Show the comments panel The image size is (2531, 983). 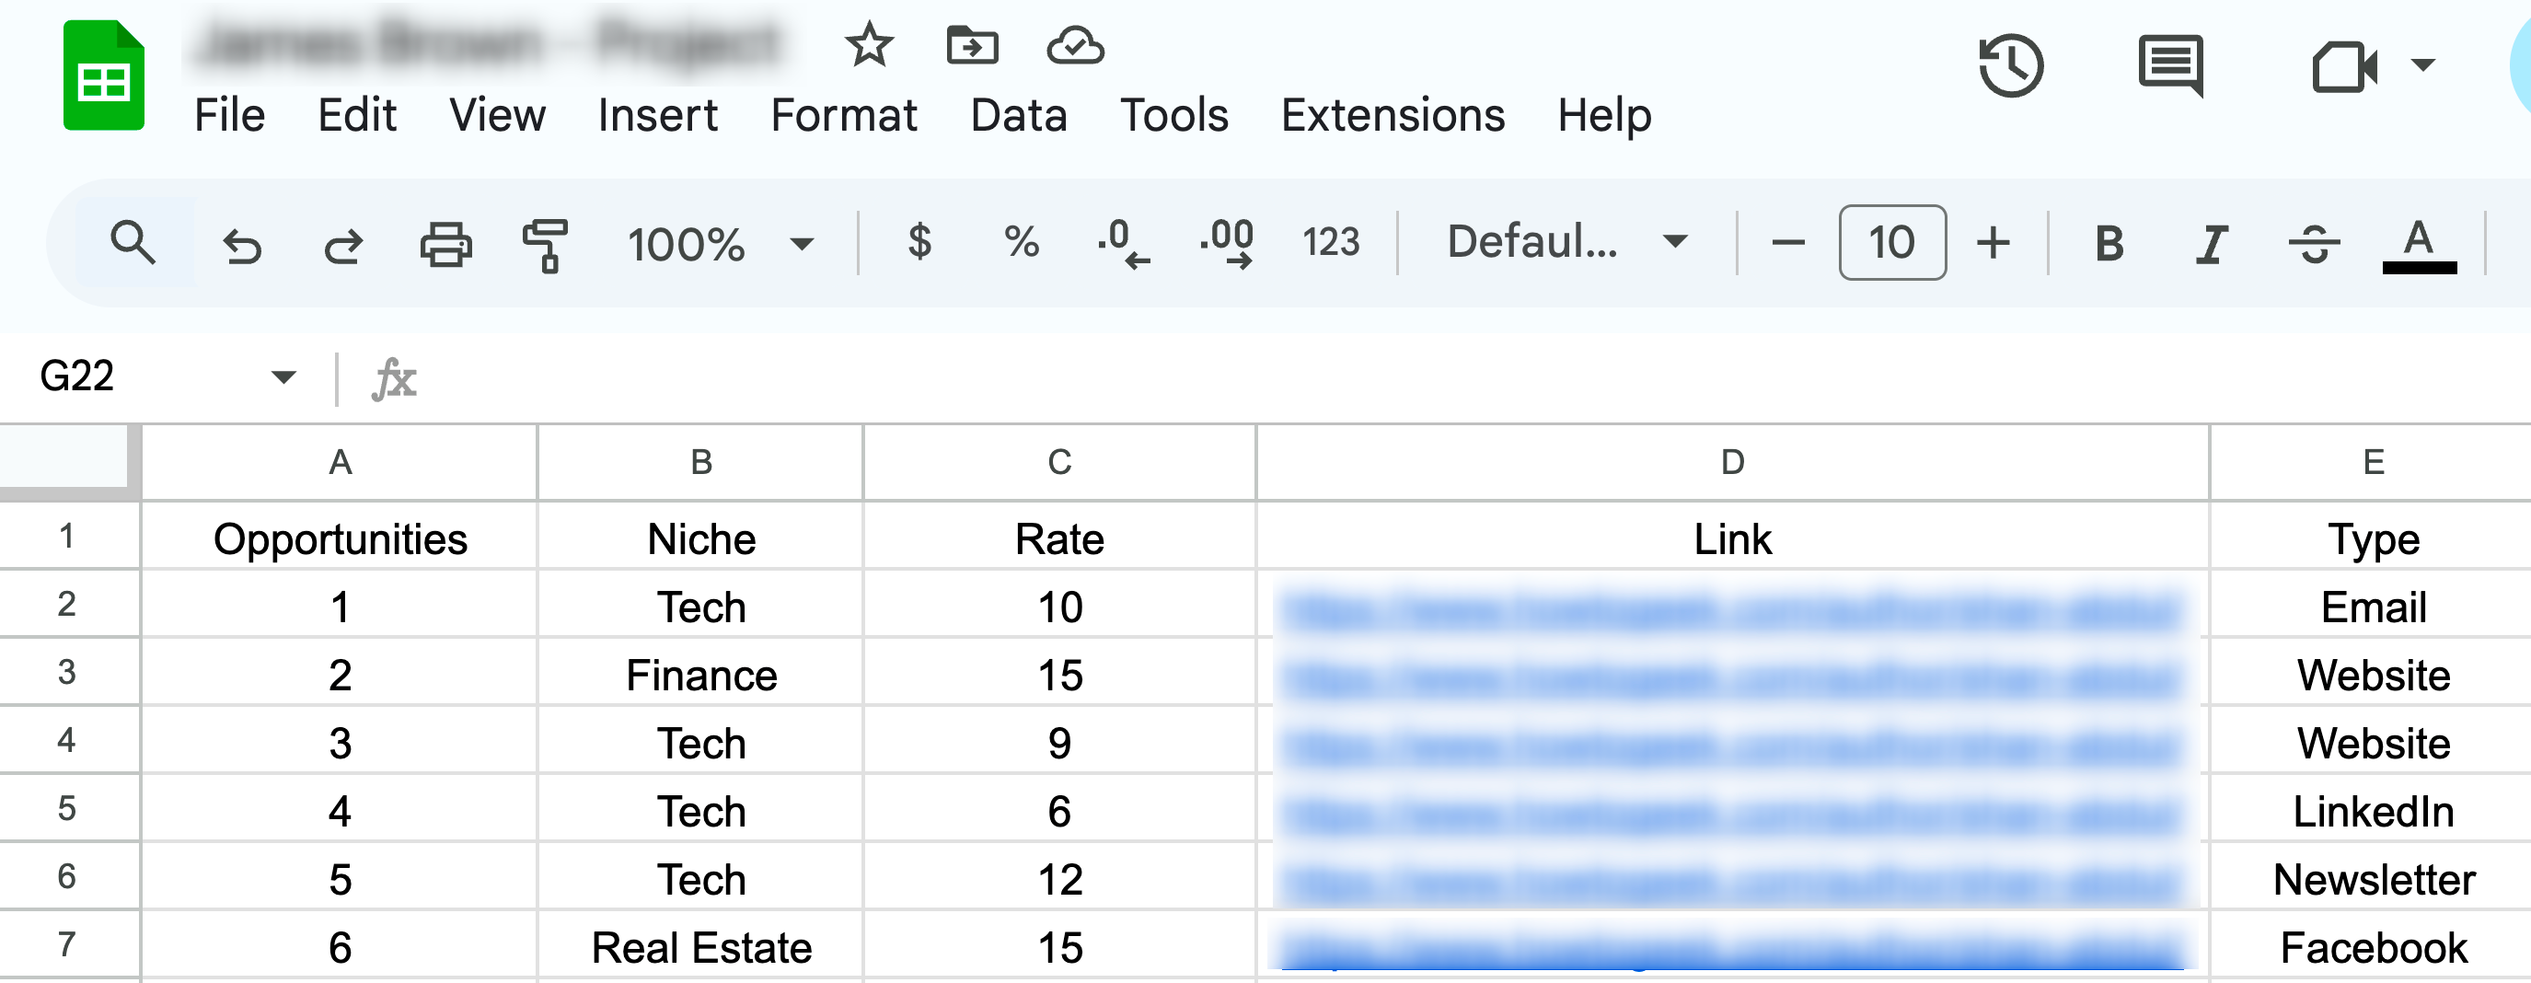[x=2170, y=66]
